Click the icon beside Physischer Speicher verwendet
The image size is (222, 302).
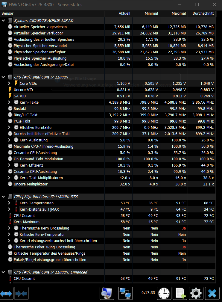click(x=10, y=46)
